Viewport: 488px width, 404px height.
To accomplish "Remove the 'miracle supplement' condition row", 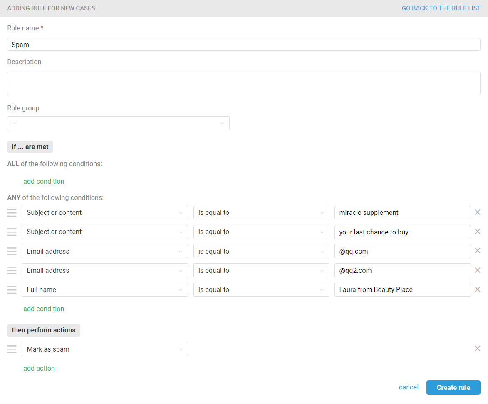I will [x=477, y=212].
